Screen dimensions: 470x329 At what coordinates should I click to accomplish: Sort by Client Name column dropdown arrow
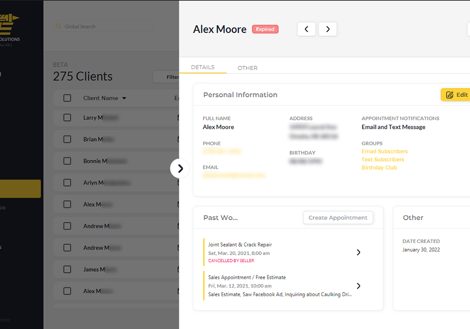124,99
